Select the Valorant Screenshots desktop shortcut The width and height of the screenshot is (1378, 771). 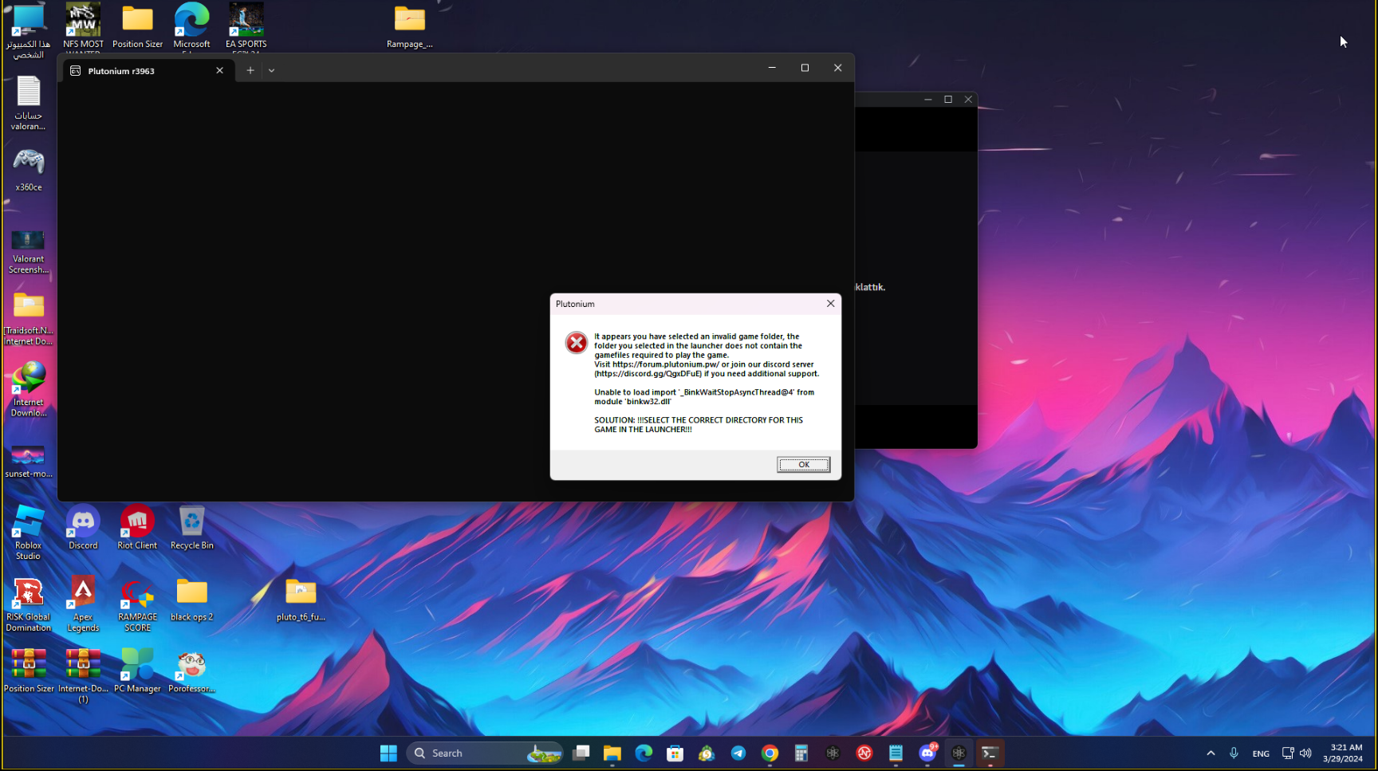tap(29, 252)
